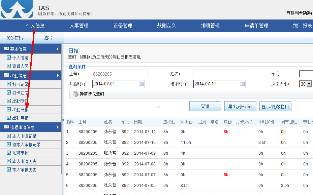Screen dimensions: 313x195
Task: Expand the 异常情况查询 panel
Action: tap(92, 94)
